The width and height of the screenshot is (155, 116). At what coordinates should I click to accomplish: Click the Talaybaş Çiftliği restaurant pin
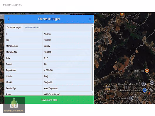pos(122,14)
